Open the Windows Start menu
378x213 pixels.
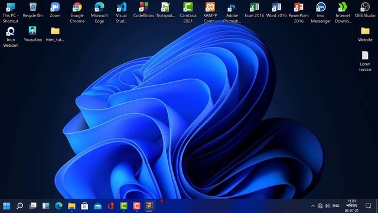6,206
